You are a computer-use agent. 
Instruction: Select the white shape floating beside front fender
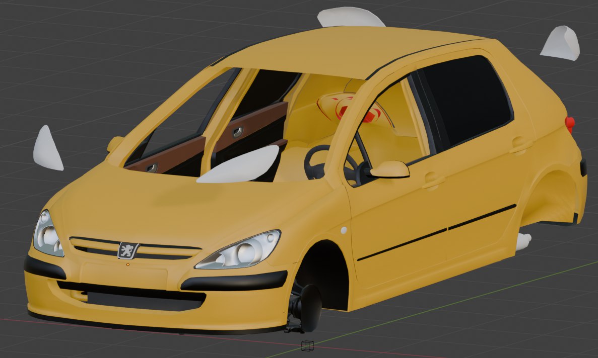click(47, 148)
